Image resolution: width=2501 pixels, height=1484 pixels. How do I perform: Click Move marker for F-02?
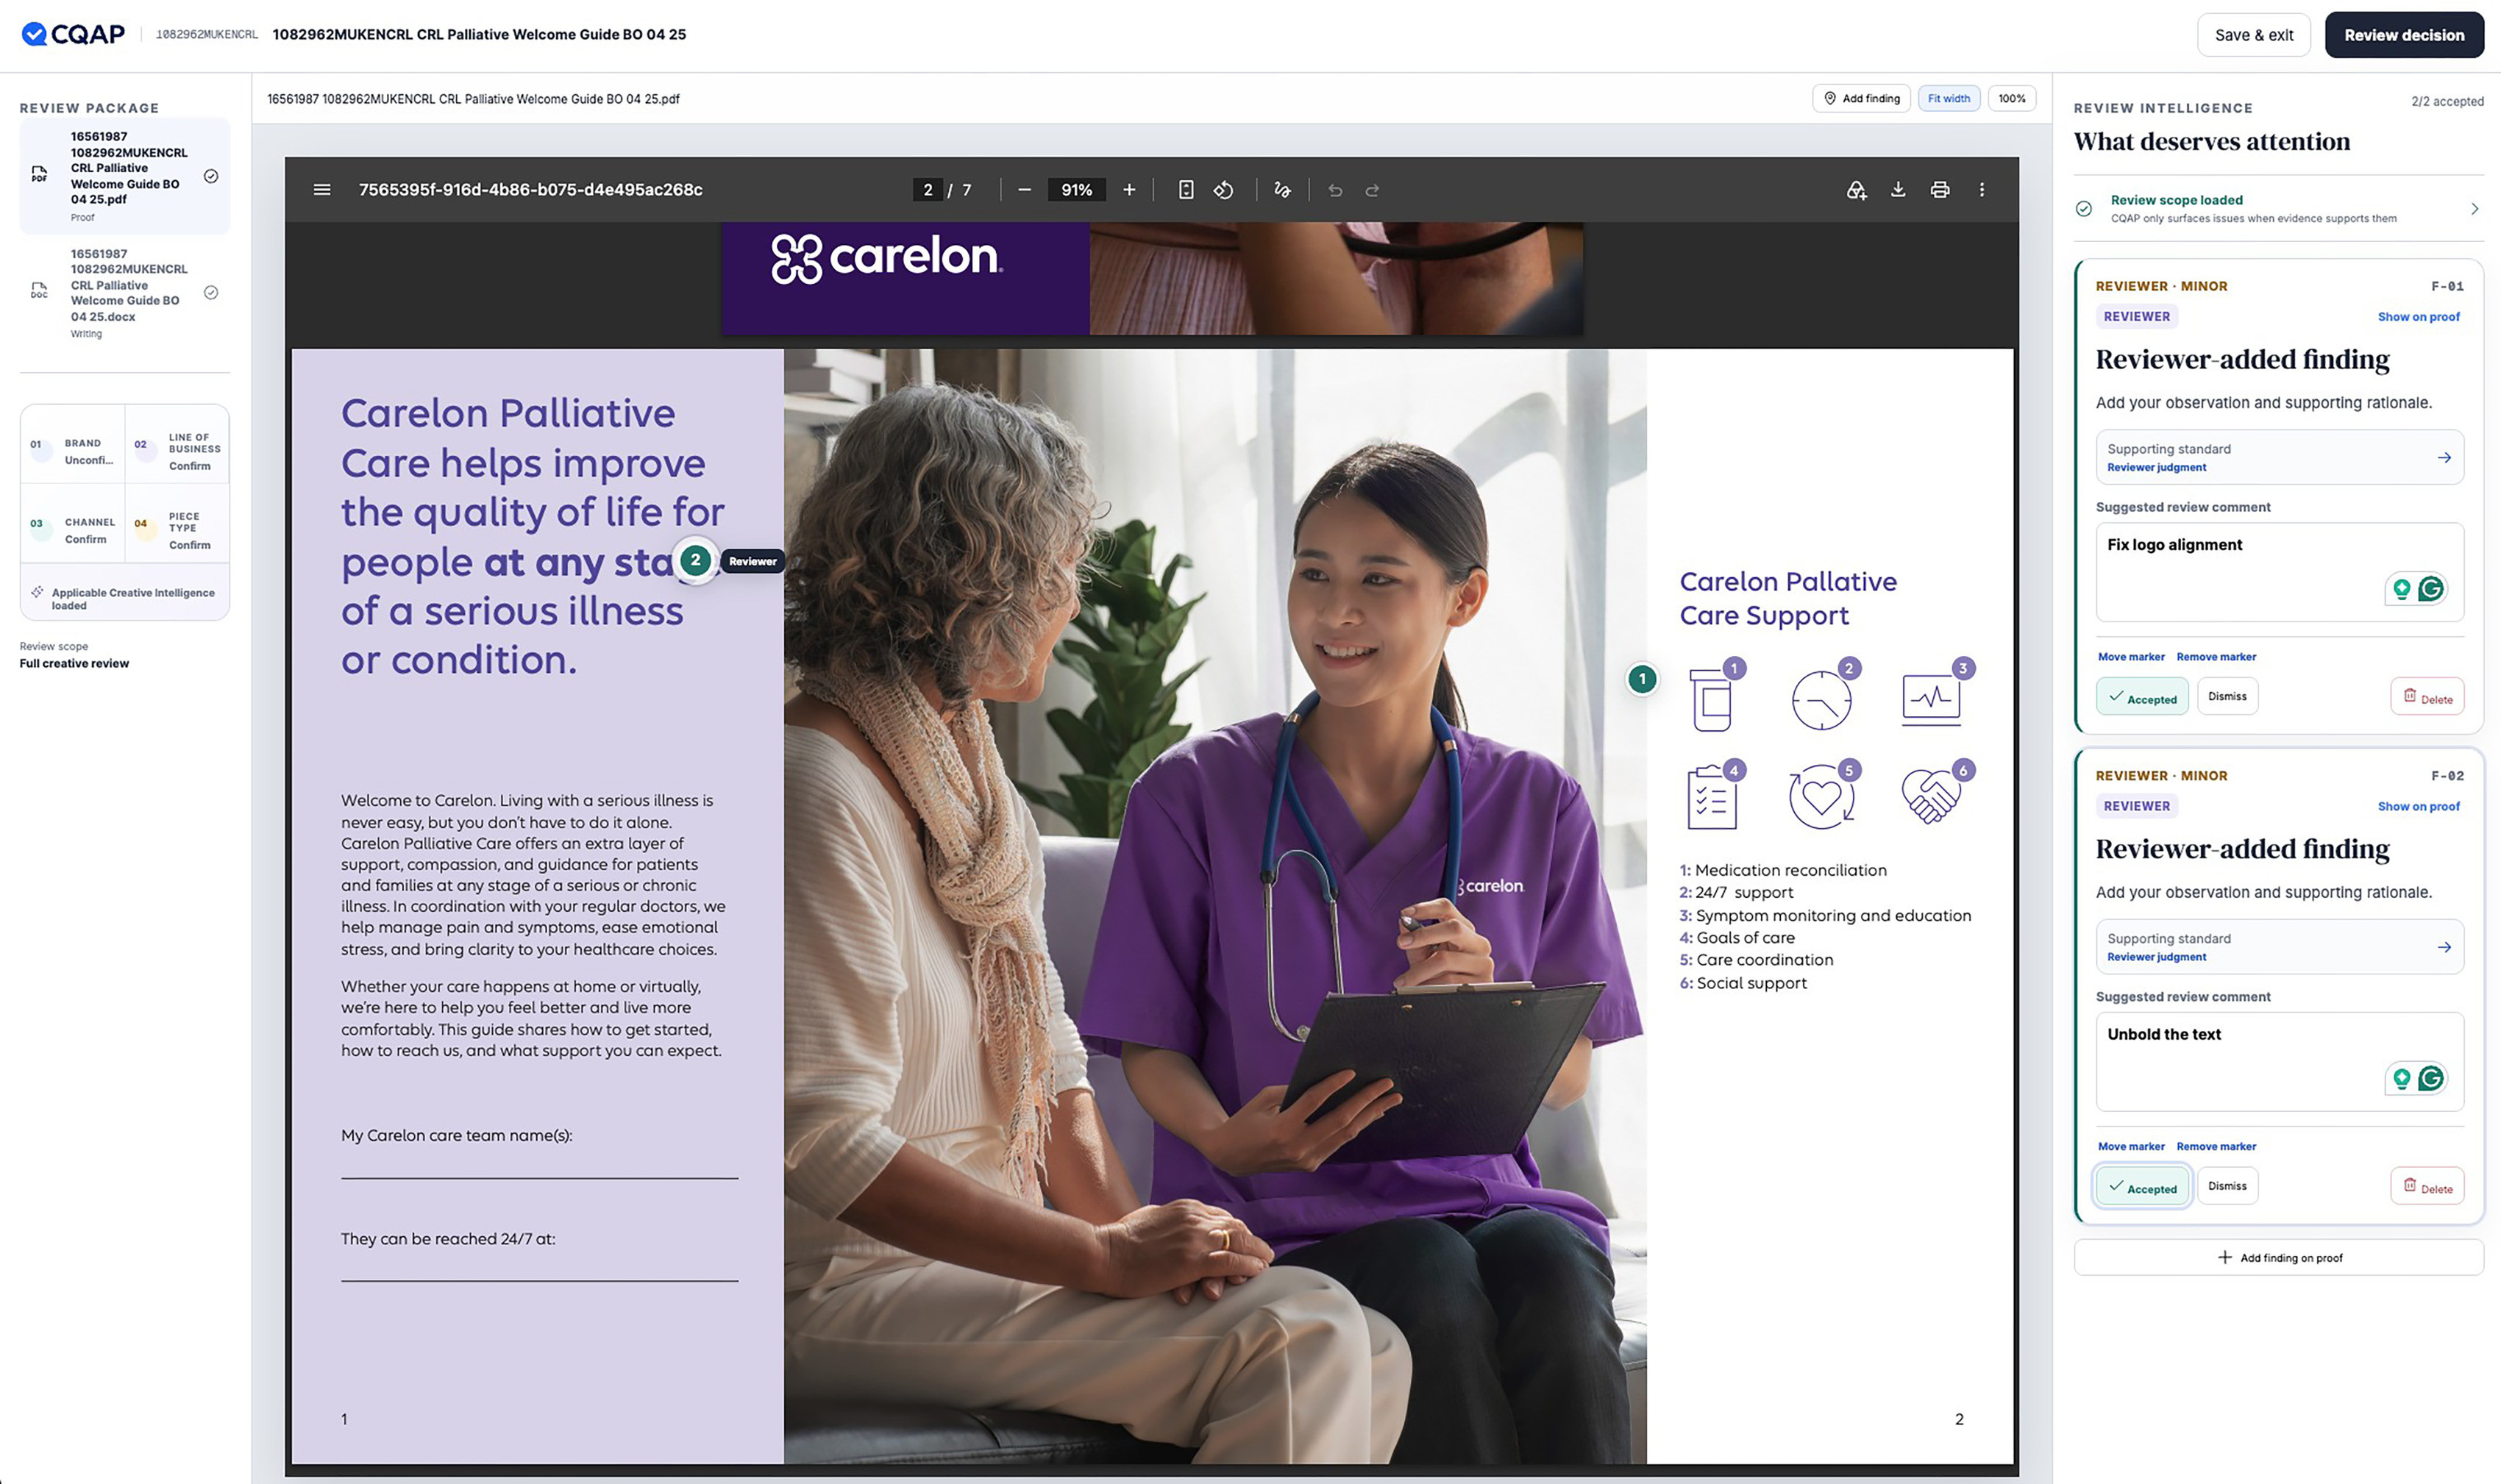pyautogui.click(x=2131, y=1147)
